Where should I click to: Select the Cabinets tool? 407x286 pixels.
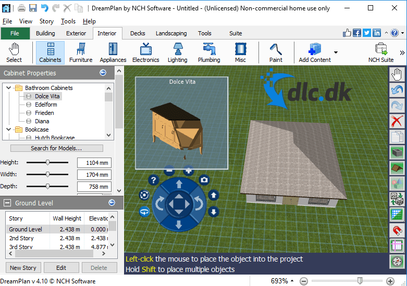point(50,53)
